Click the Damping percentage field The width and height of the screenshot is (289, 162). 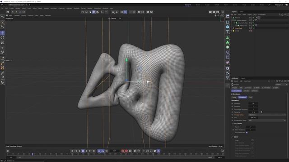click(253, 112)
